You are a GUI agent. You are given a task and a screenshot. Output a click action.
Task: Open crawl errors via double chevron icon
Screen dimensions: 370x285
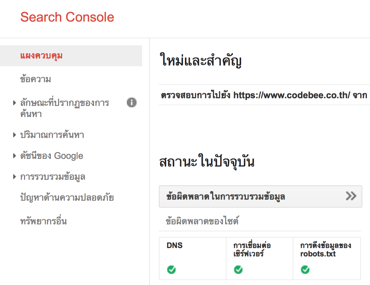pyautogui.click(x=351, y=196)
